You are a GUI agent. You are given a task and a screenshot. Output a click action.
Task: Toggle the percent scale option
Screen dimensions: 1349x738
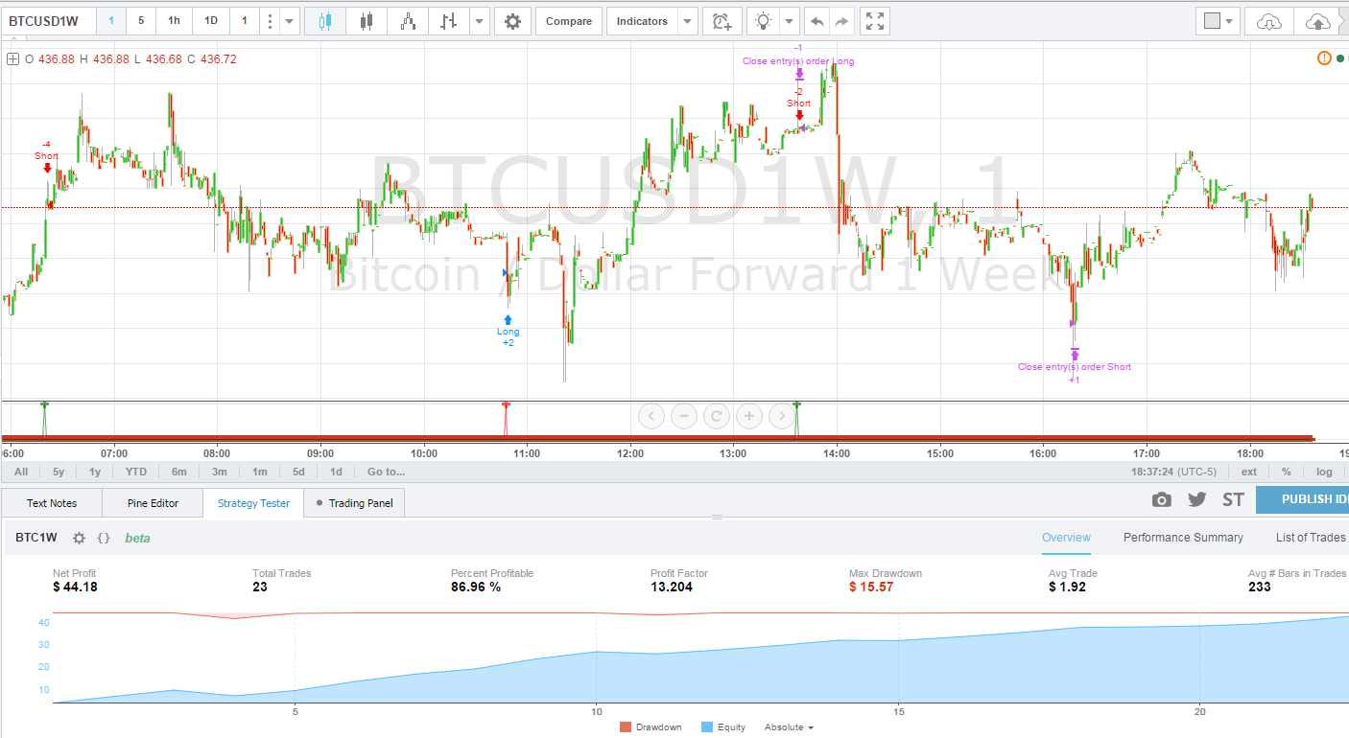[1286, 472]
